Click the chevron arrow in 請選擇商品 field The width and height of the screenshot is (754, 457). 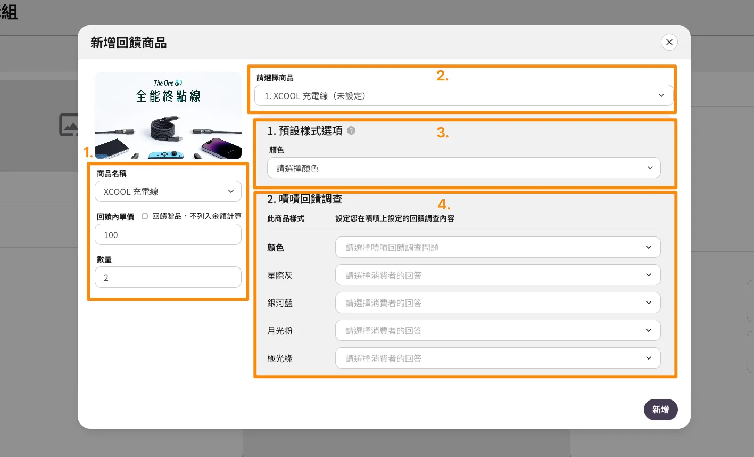661,96
